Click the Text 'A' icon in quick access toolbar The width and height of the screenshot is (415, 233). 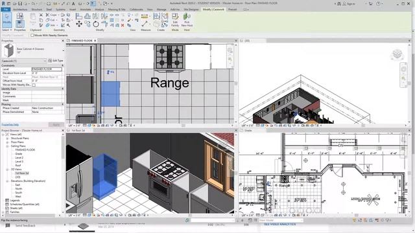(73, 4)
